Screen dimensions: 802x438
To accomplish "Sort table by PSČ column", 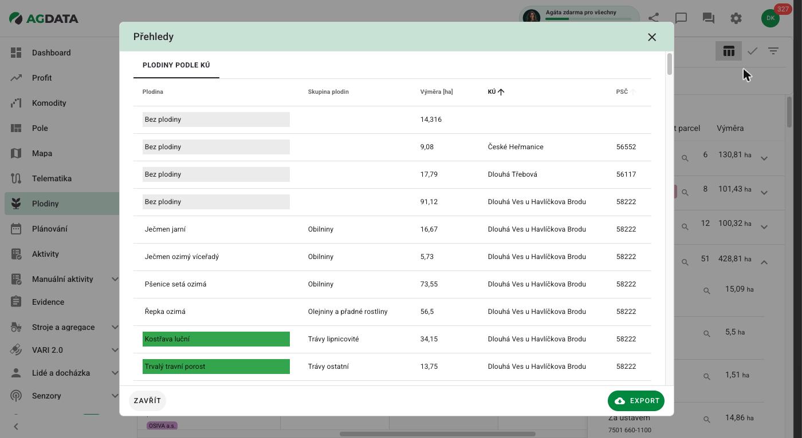I will click(626, 91).
